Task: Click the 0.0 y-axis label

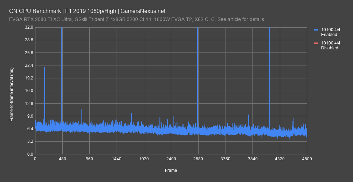Action: [30, 154]
